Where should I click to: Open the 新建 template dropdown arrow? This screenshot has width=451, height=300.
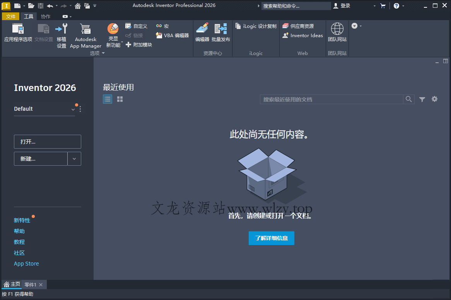coord(74,159)
